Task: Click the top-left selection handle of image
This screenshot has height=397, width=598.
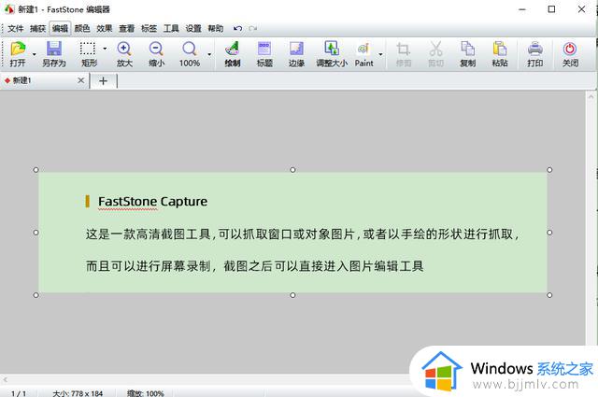Action: [x=36, y=170]
